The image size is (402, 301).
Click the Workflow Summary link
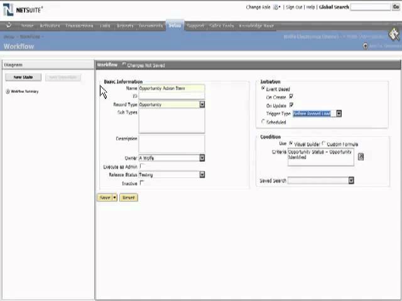click(x=24, y=92)
